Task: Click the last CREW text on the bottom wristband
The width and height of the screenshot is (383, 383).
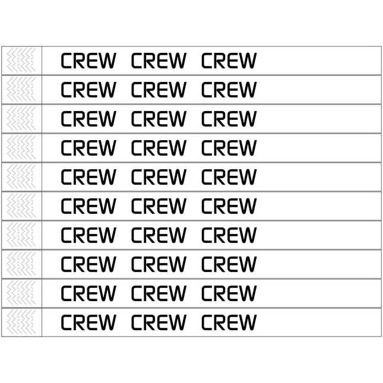Action: point(229,322)
